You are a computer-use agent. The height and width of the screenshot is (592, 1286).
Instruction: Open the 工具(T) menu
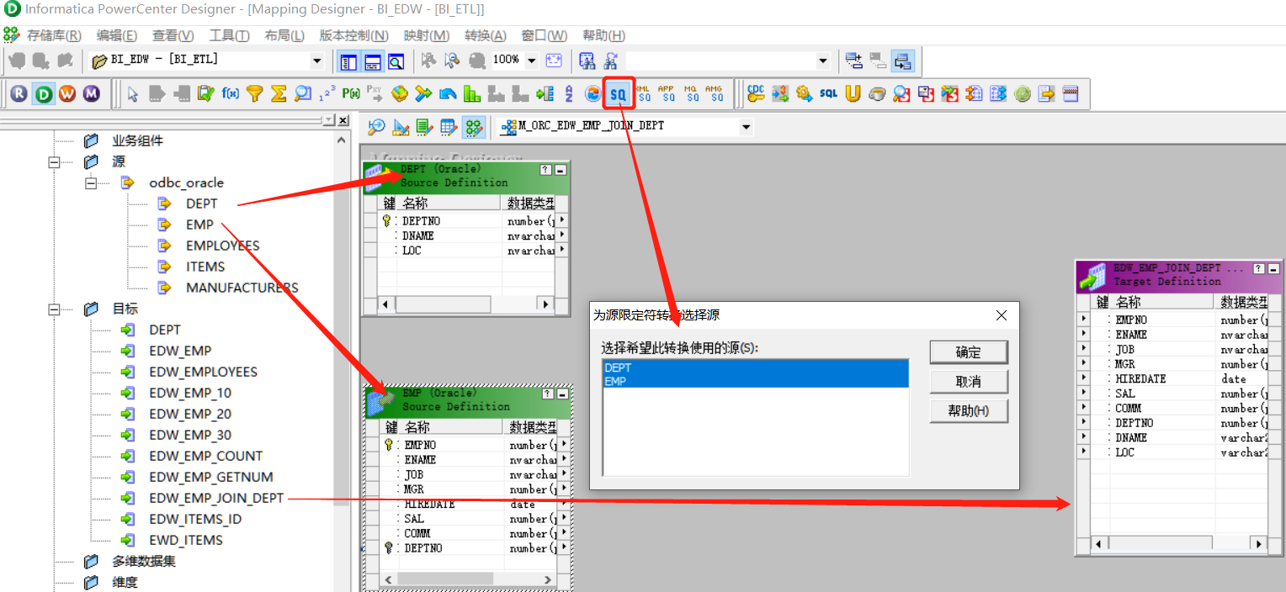(x=229, y=35)
